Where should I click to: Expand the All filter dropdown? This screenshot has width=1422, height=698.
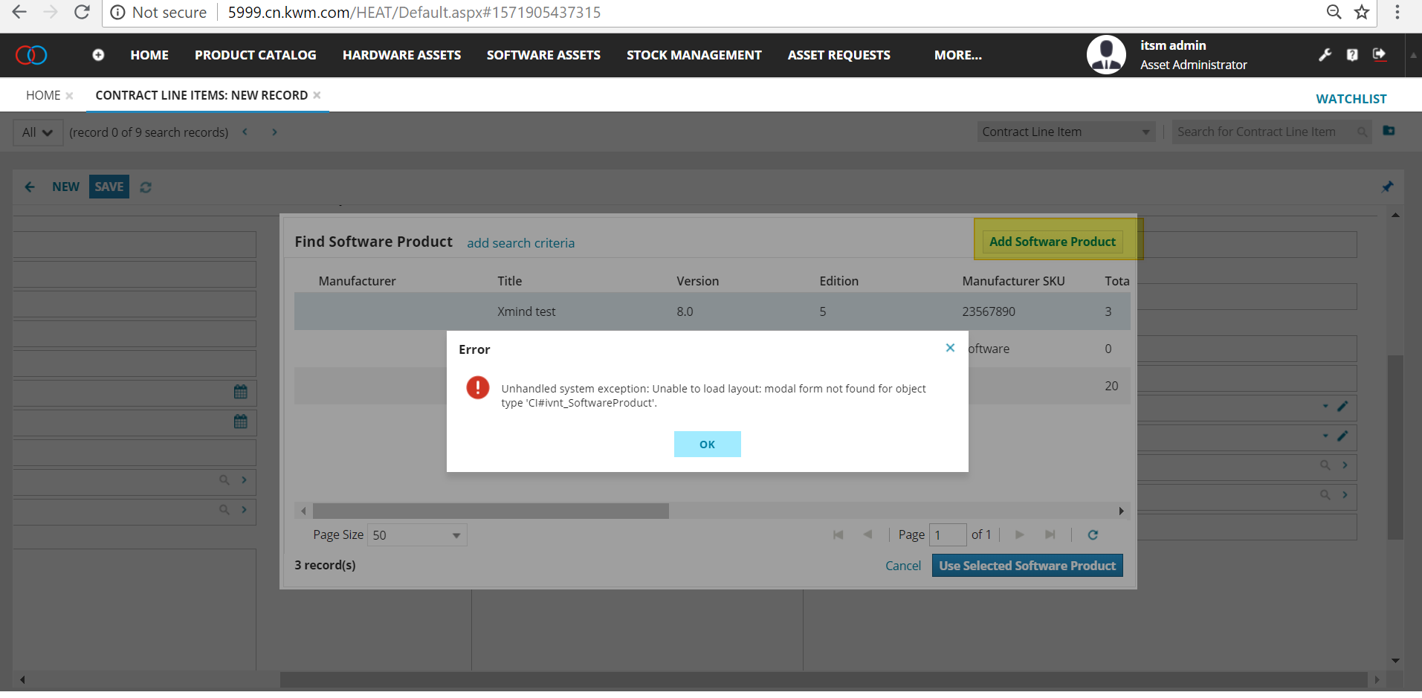[x=38, y=132]
